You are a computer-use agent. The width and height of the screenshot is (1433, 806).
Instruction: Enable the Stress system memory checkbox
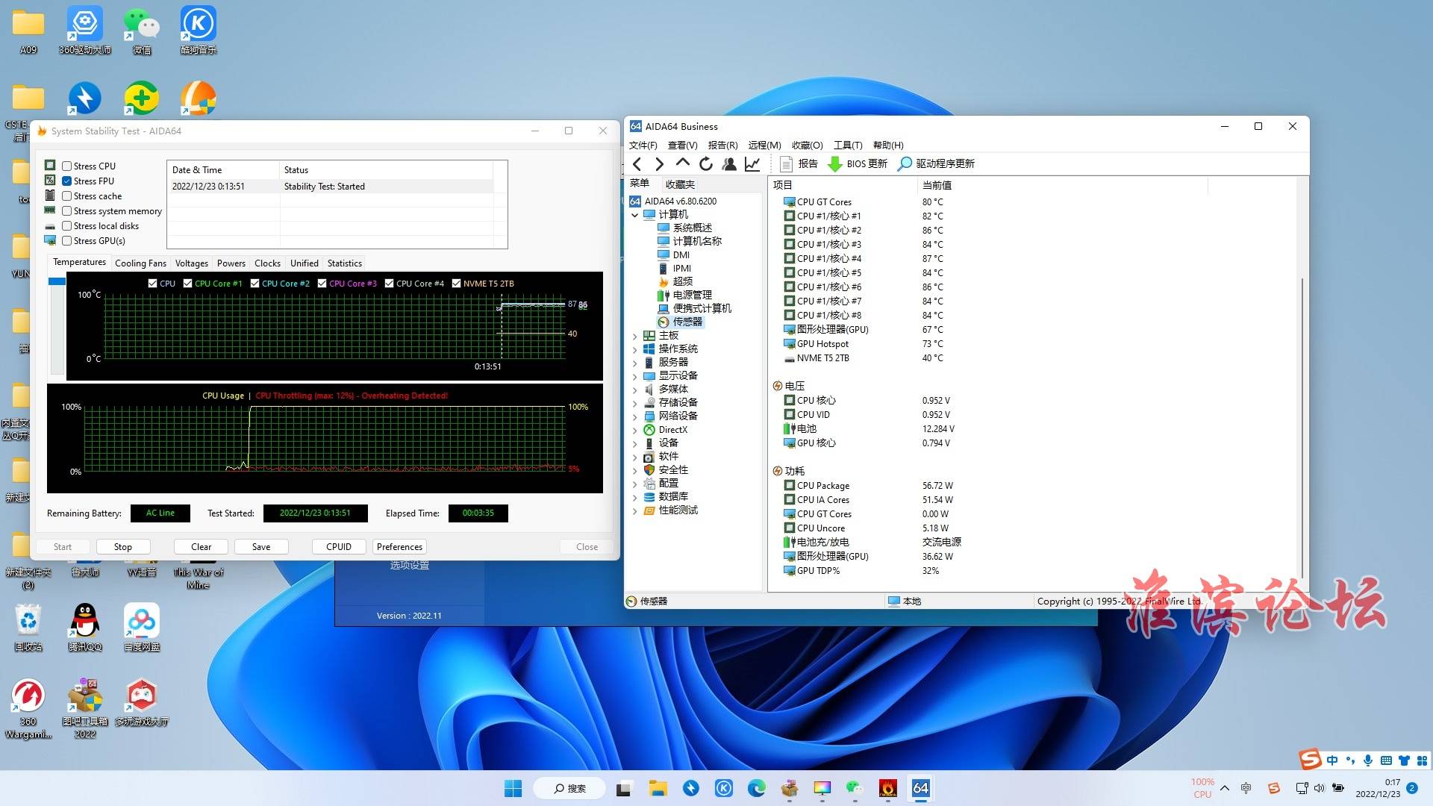click(x=67, y=211)
